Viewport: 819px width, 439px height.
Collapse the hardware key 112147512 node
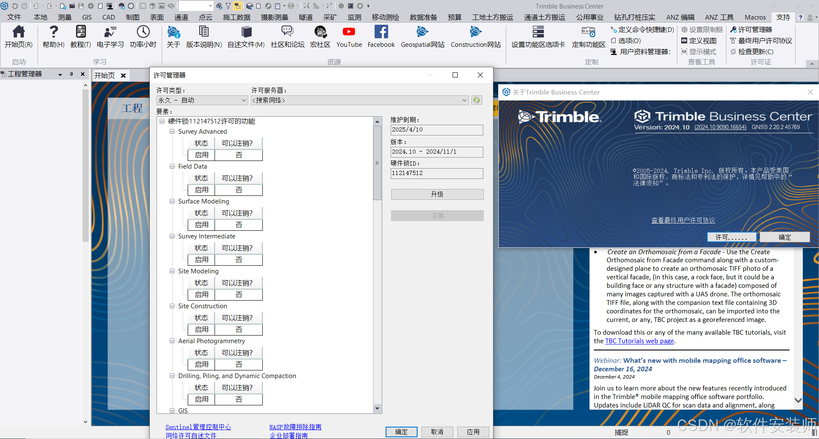click(162, 121)
